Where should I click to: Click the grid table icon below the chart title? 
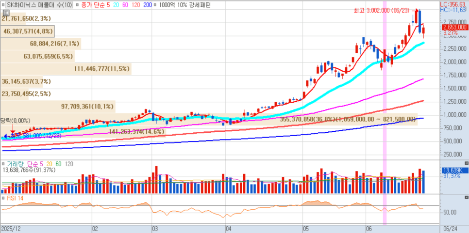[x=6, y=13]
